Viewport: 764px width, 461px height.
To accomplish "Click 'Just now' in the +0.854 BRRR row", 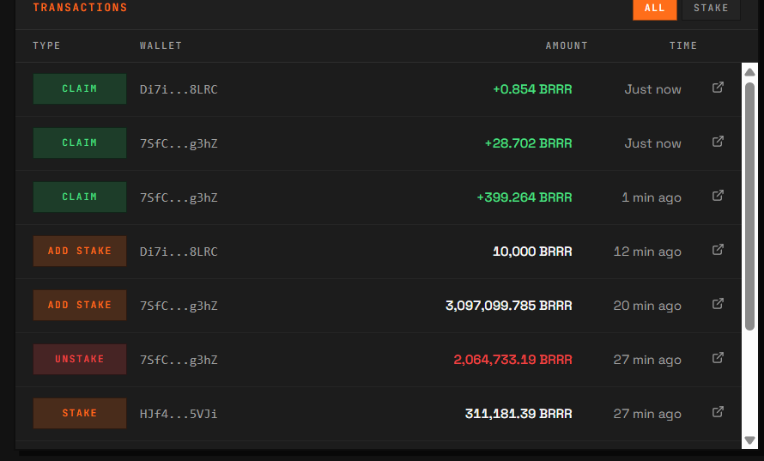I will [653, 89].
